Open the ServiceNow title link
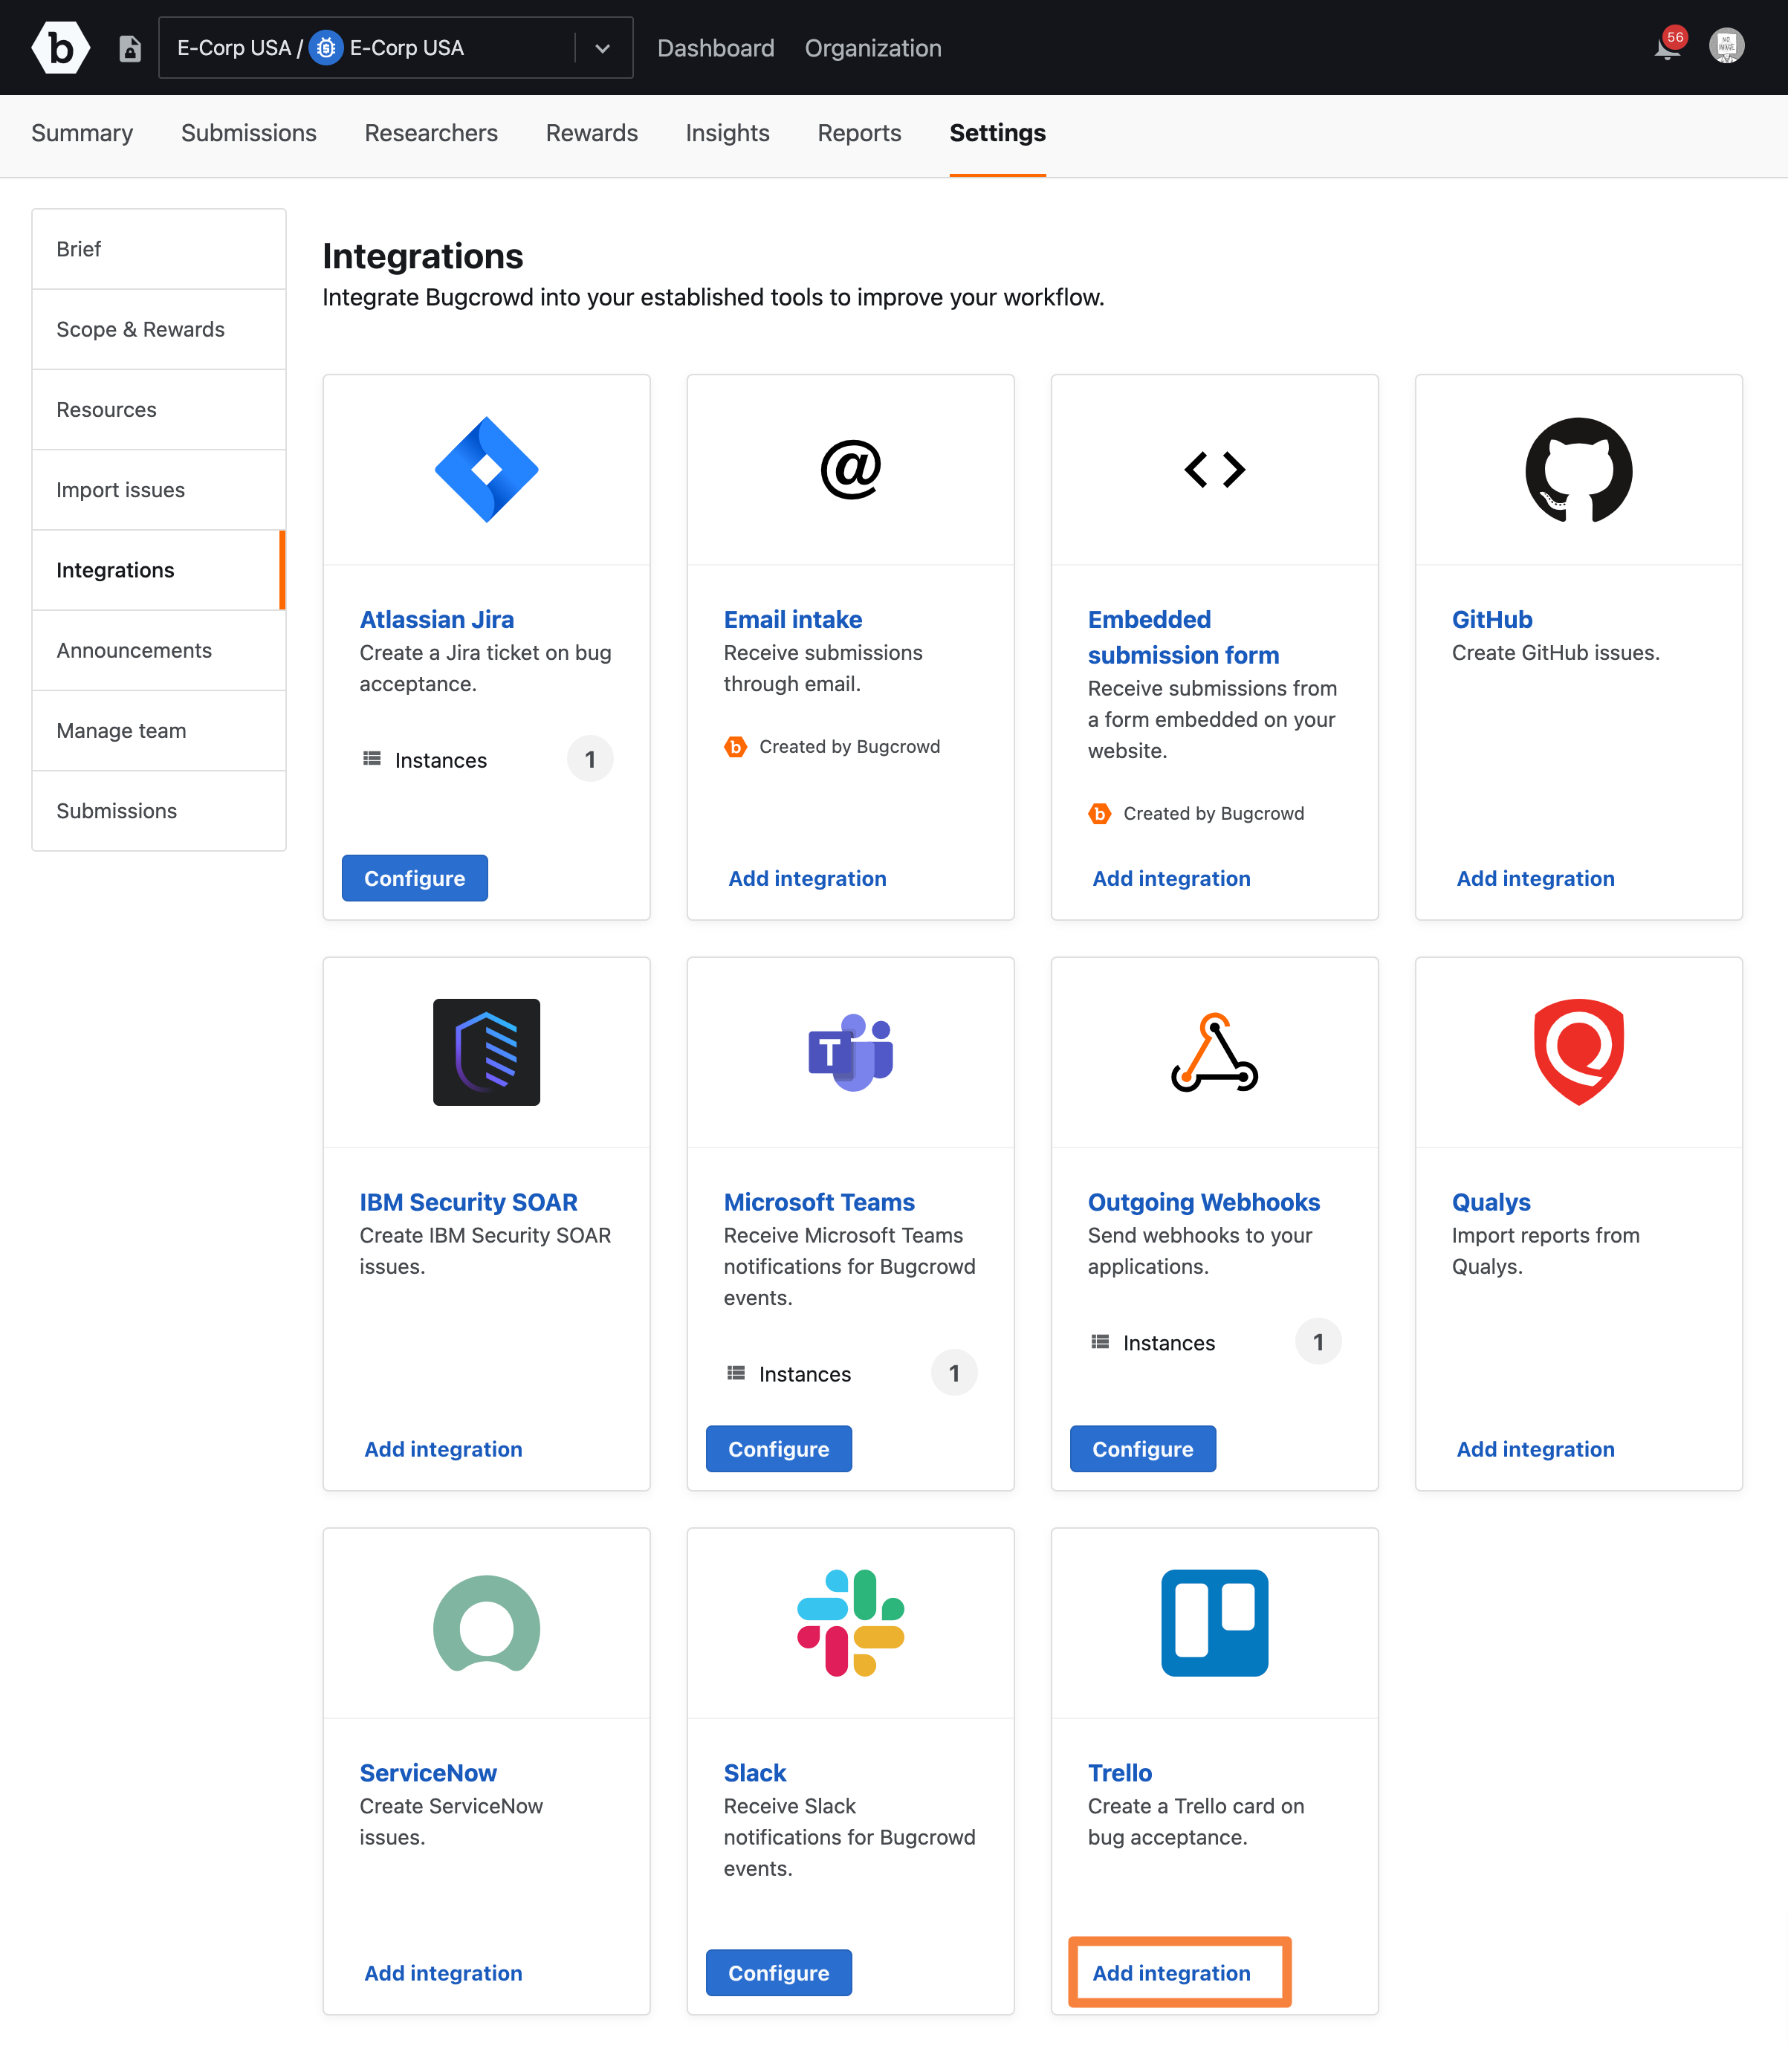The width and height of the screenshot is (1788, 2072). 428,1773
